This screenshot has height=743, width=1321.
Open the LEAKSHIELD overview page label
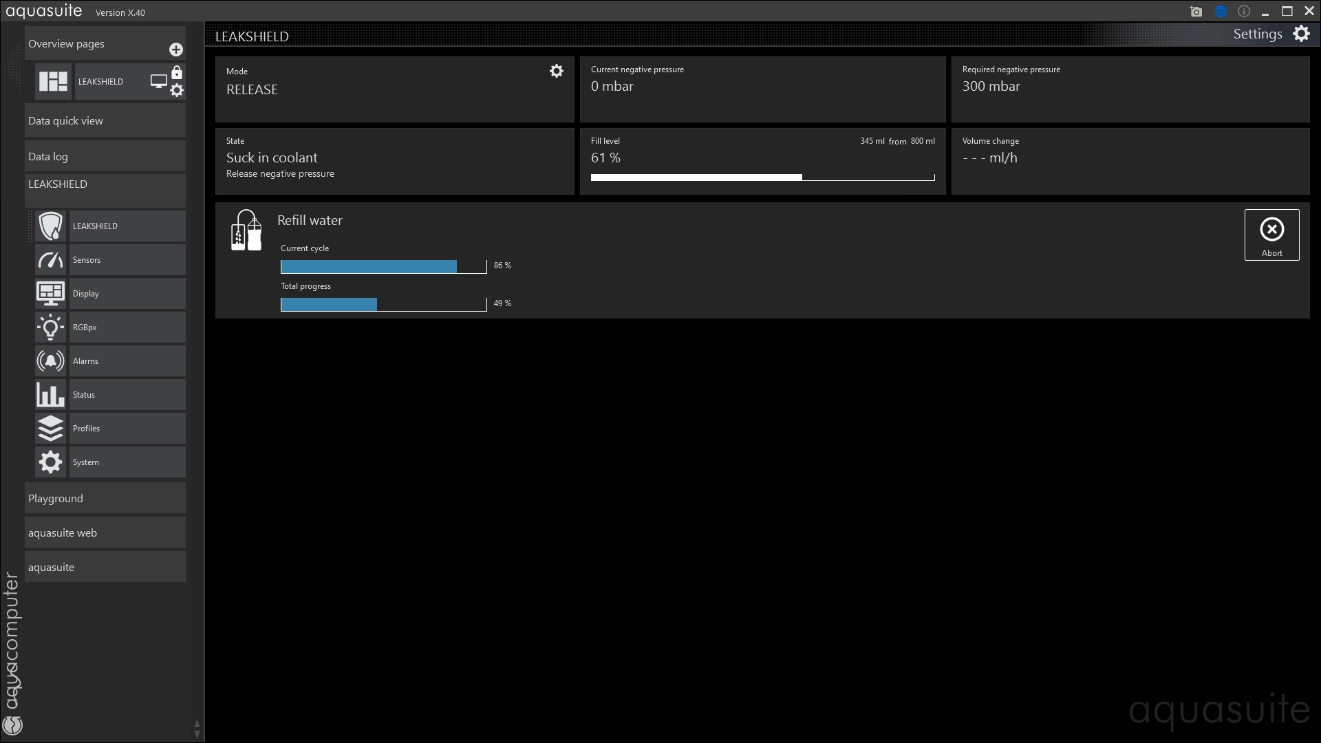coord(100,82)
